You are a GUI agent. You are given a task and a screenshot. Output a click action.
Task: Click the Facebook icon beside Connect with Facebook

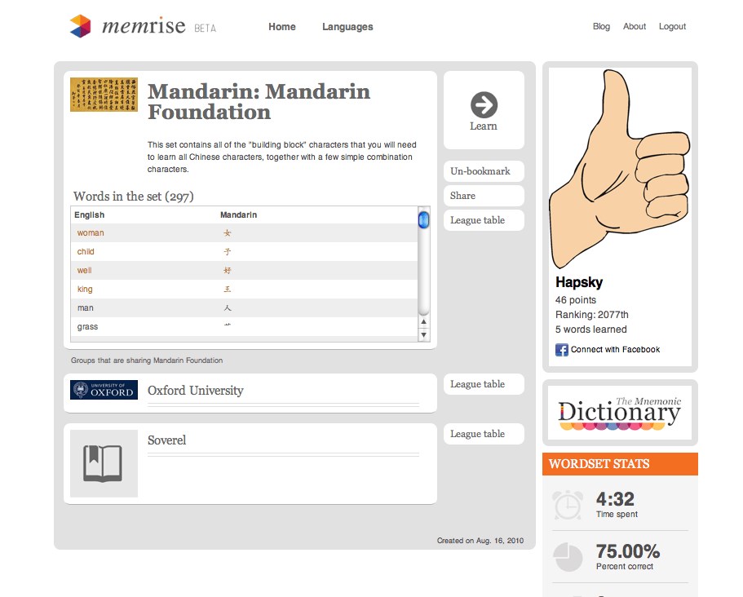(x=561, y=350)
